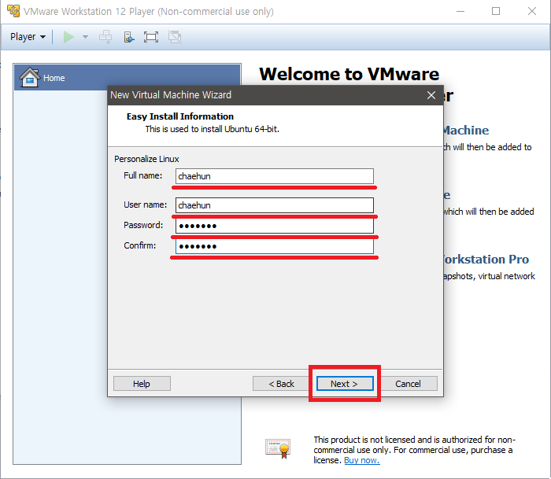Image resolution: width=551 pixels, height=479 pixels.
Task: Close the VMware Workstation Player window
Action: click(532, 11)
